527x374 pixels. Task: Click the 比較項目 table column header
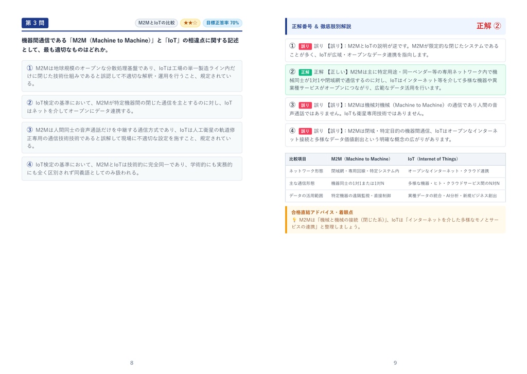[x=298, y=159]
